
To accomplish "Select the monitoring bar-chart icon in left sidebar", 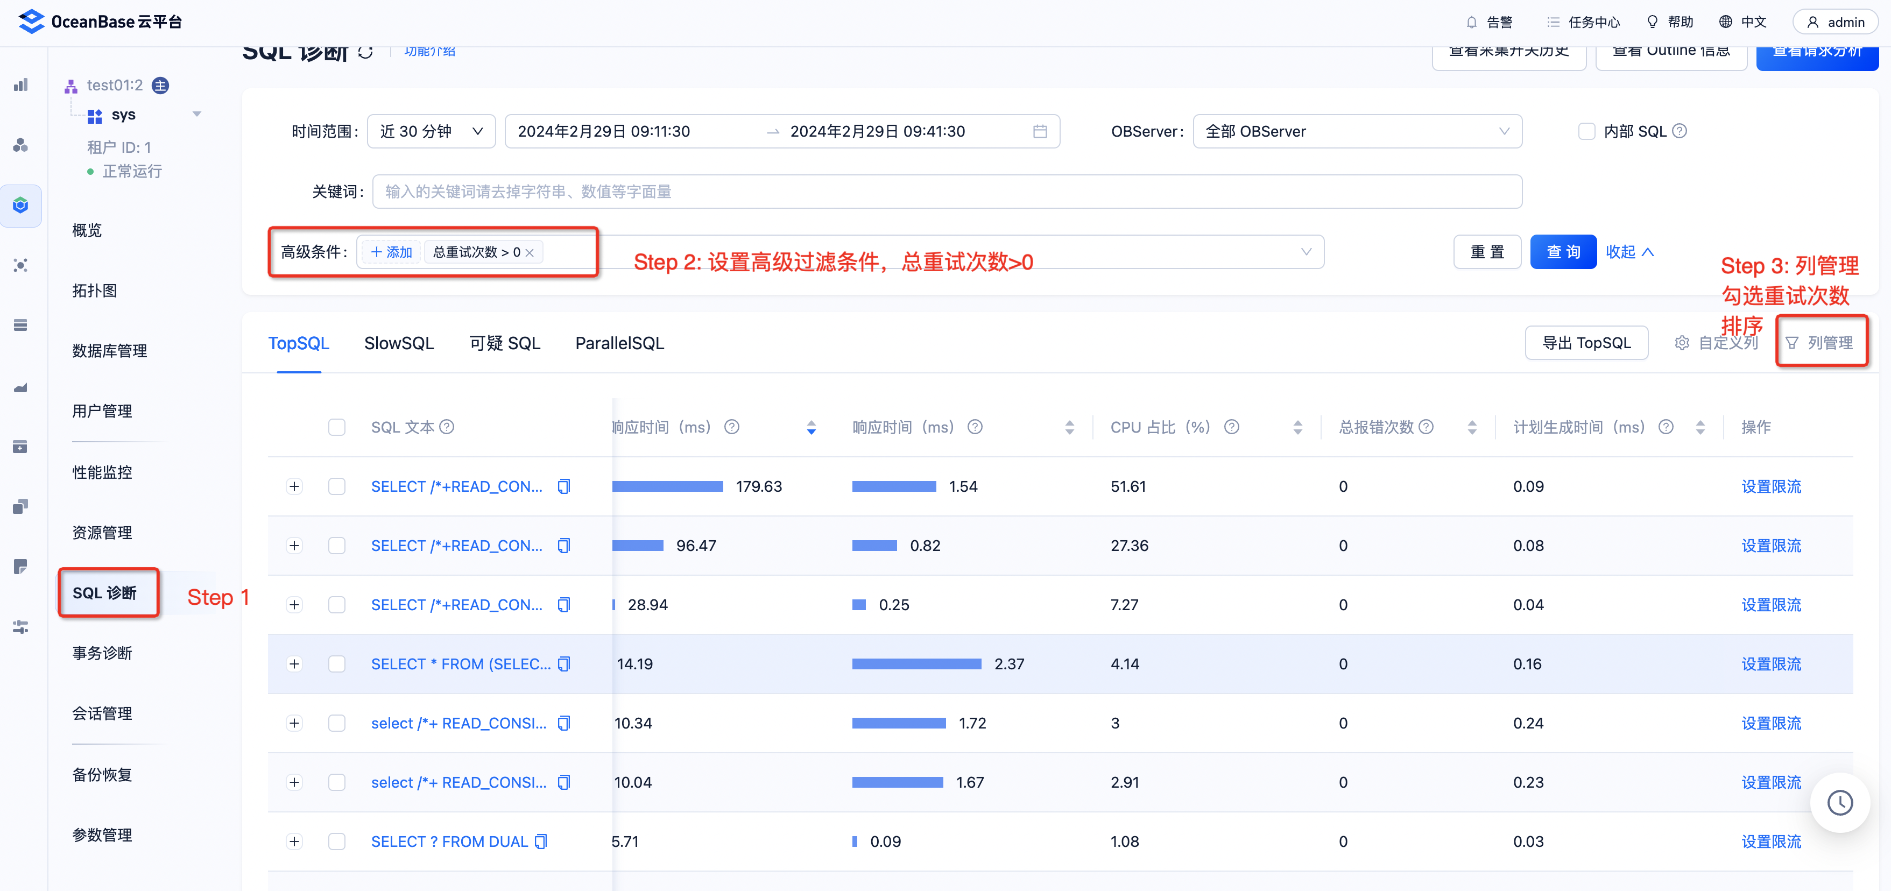I will click(x=20, y=84).
